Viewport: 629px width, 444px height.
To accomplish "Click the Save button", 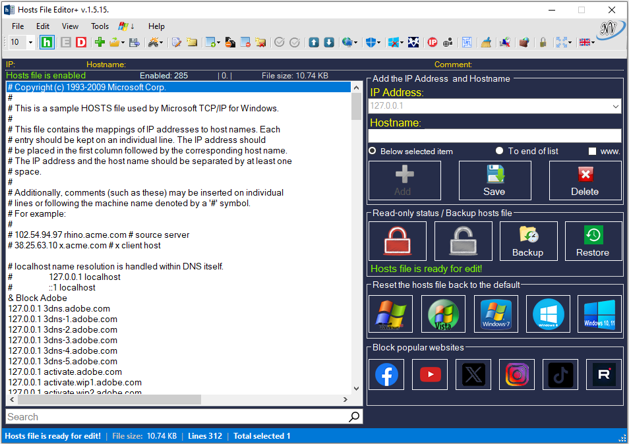I will (x=494, y=180).
